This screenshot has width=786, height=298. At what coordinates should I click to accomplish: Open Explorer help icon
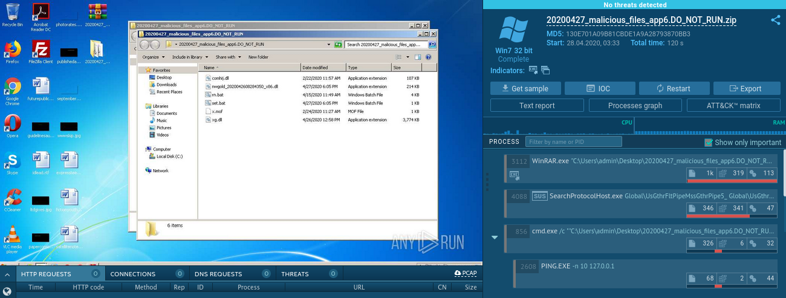(428, 57)
